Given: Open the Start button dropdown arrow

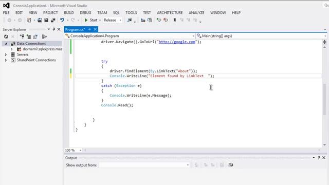Looking at the screenshot, I should tap(100, 20).
